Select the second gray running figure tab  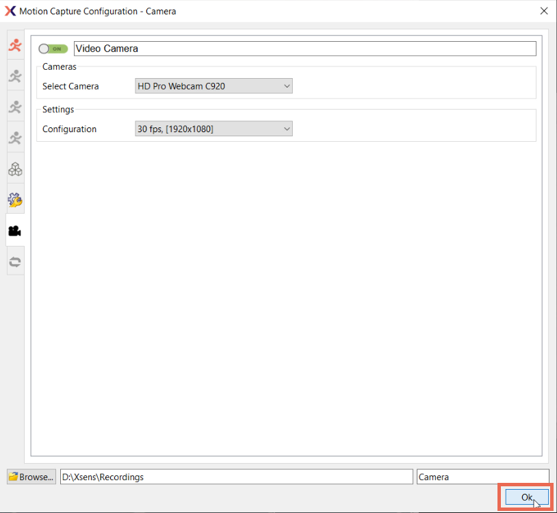15,76
